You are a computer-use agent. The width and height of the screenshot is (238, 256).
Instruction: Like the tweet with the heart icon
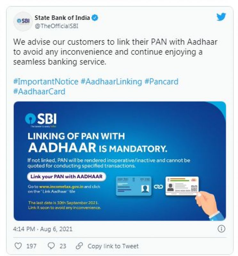tap(18, 246)
